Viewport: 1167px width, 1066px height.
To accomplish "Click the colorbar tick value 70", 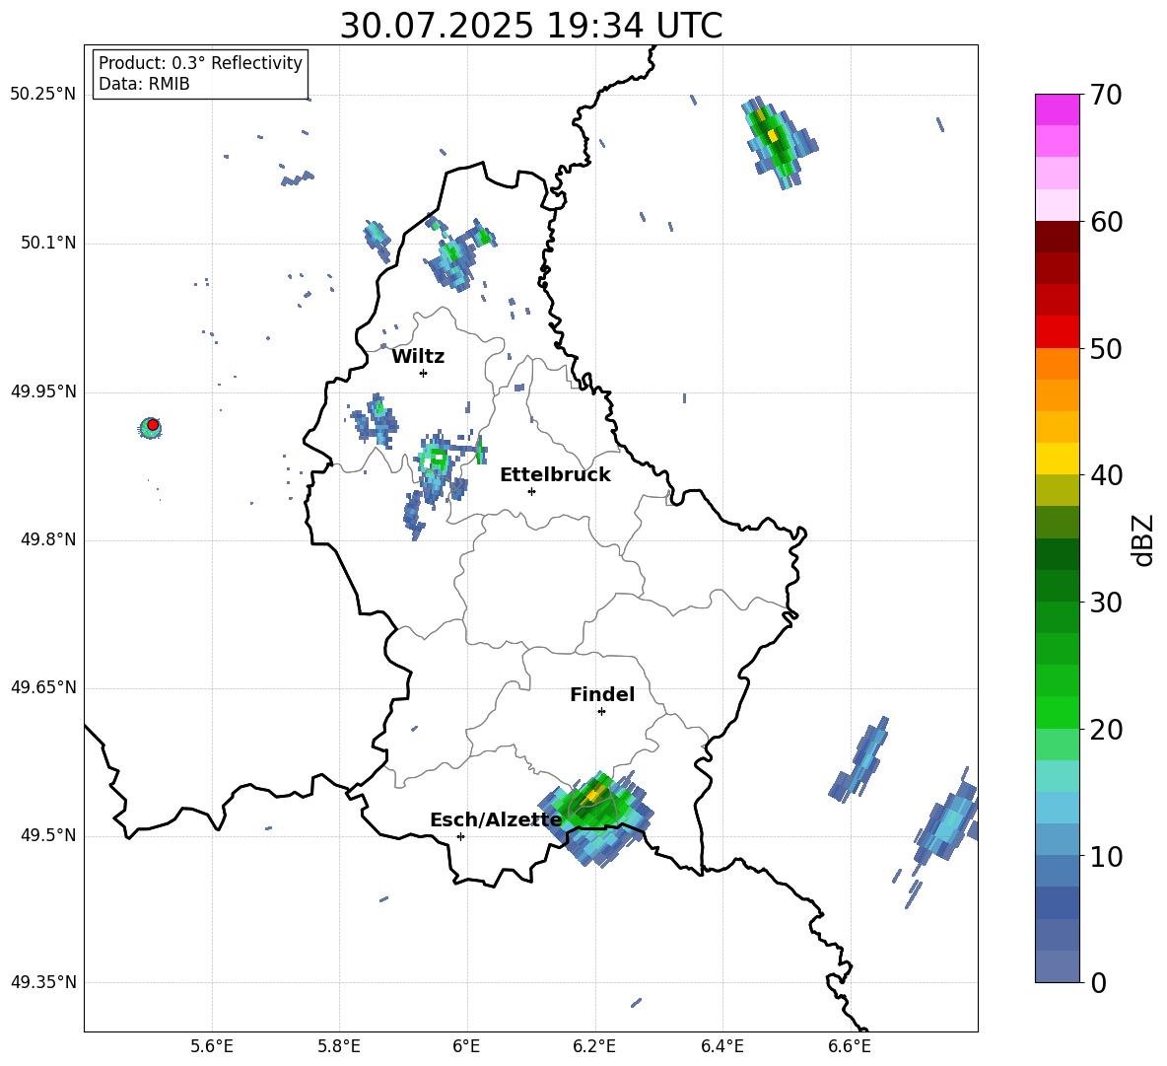I will pyautogui.click(x=1105, y=96).
